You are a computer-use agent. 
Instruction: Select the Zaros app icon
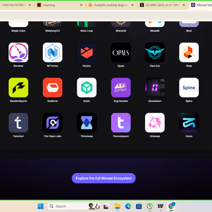click(189, 123)
